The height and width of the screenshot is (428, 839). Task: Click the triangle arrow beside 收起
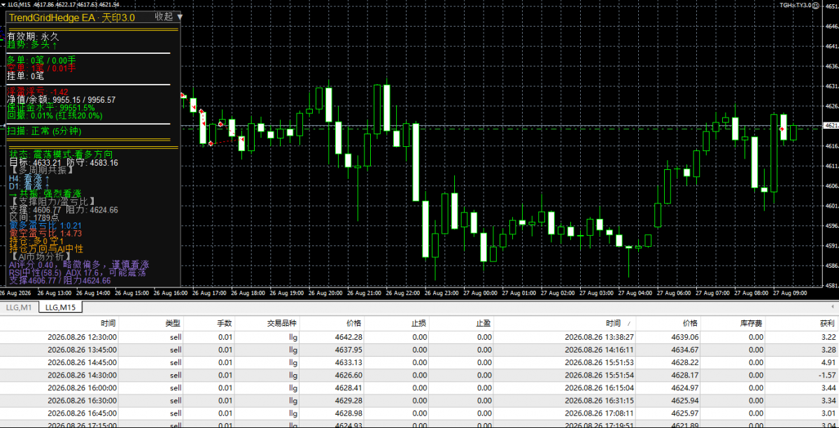click(179, 17)
